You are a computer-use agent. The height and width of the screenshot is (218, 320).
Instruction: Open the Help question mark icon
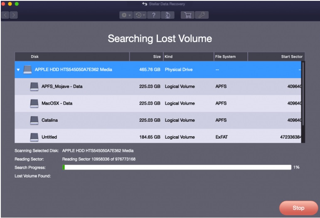154,15
